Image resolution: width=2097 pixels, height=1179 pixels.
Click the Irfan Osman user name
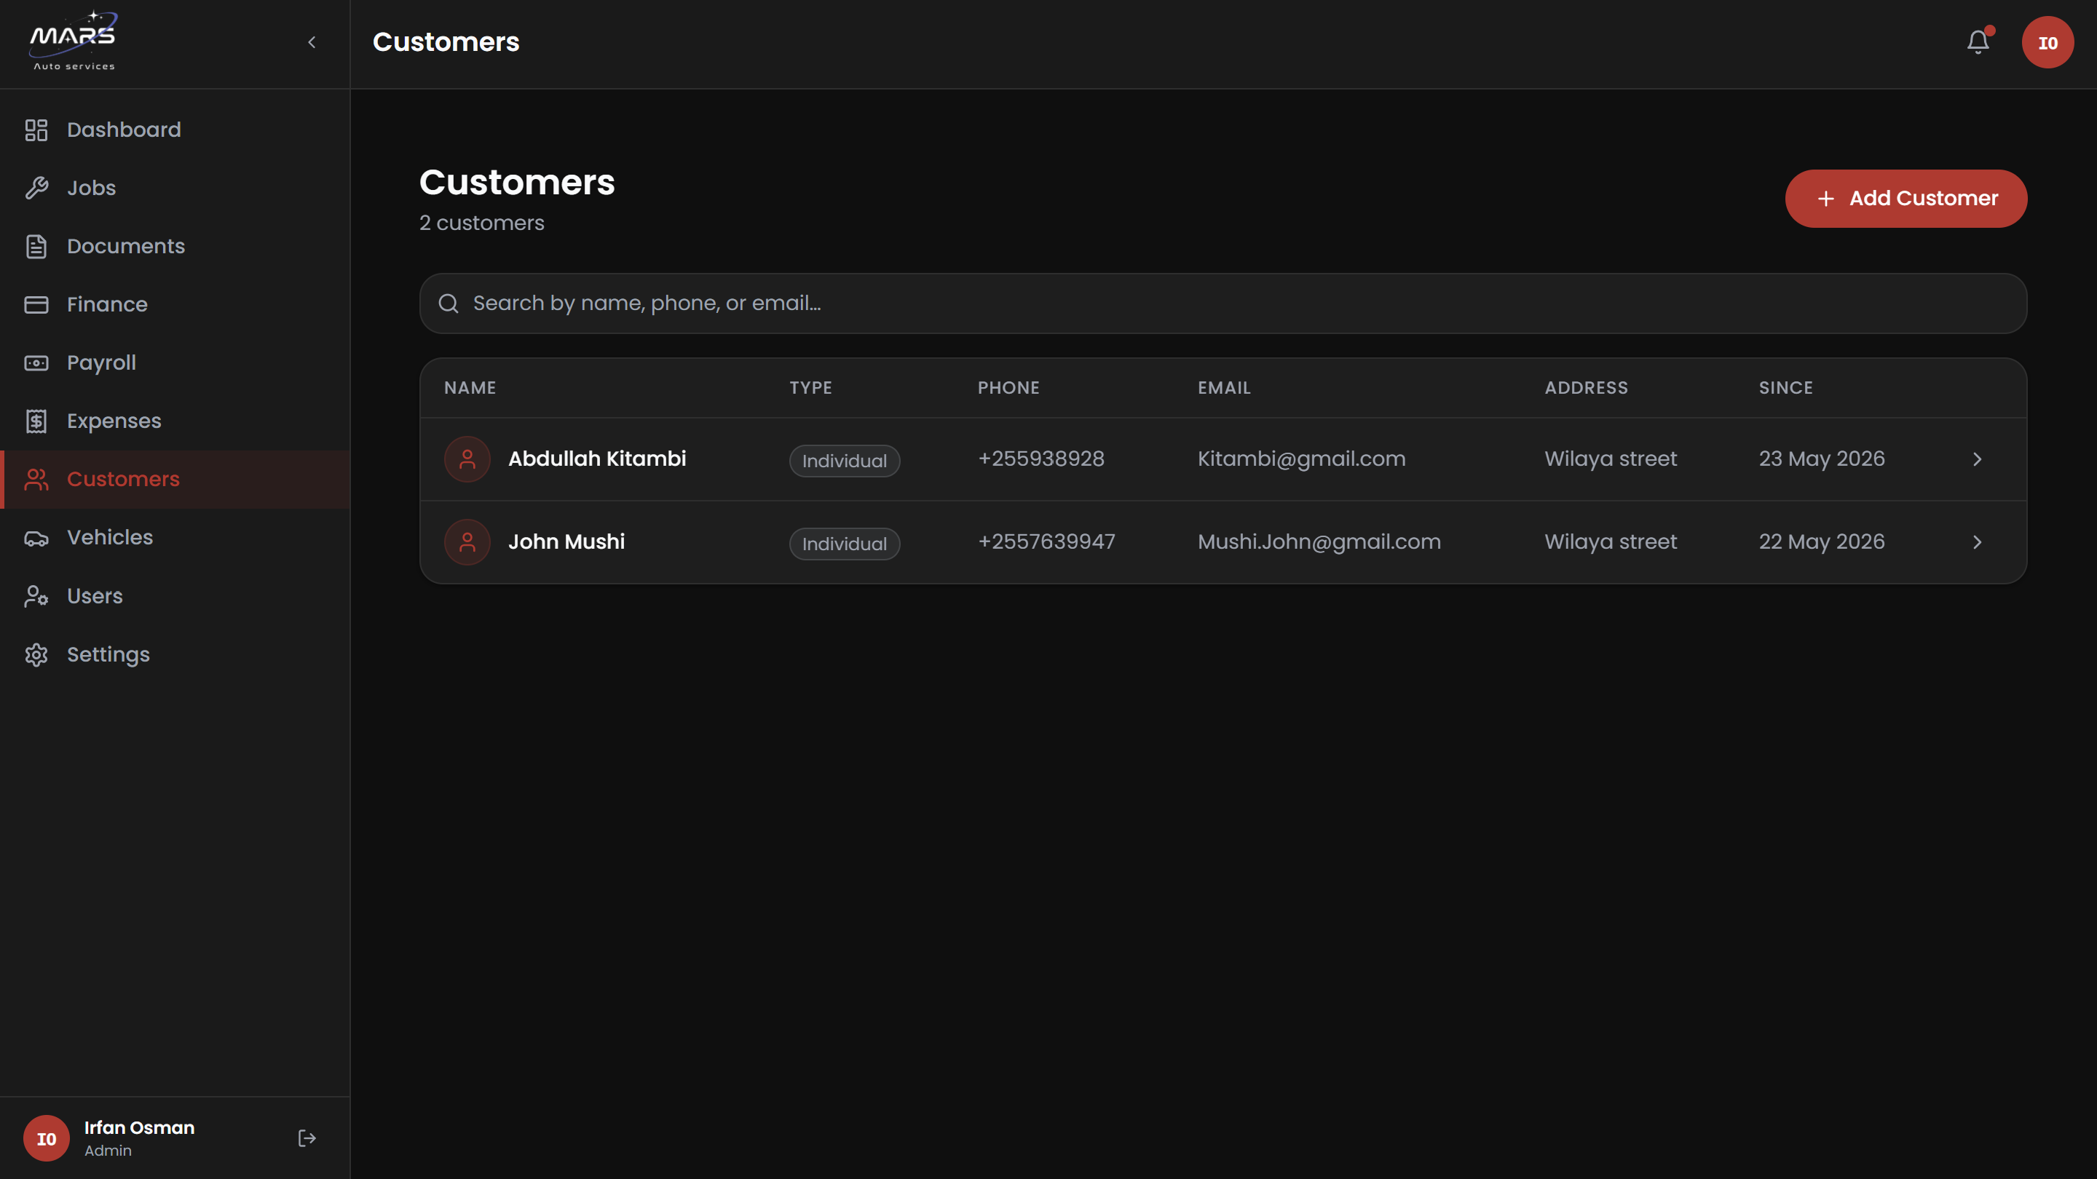[x=139, y=1128]
